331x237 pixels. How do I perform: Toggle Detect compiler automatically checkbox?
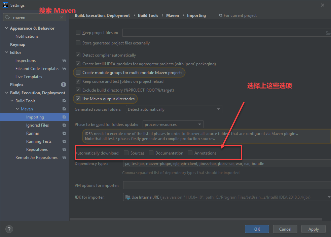78,55
